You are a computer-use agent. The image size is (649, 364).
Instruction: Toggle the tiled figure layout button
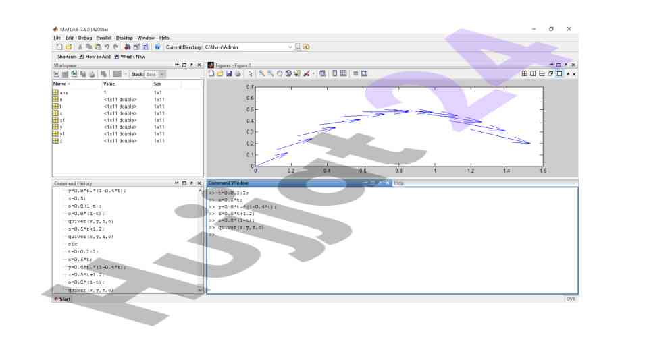pyautogui.click(x=525, y=73)
